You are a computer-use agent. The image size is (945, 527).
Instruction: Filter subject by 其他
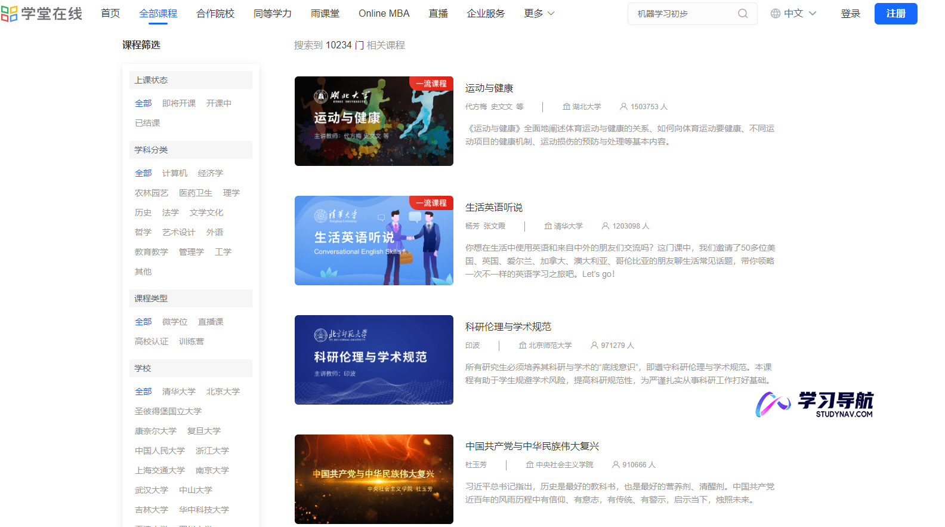pos(143,272)
